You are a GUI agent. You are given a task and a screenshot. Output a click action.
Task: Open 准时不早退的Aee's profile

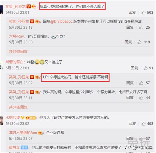tap(23, 133)
